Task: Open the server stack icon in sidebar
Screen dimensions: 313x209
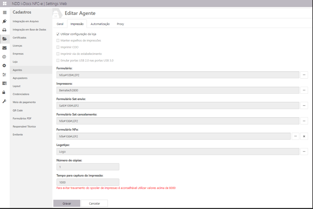Action: (4, 83)
